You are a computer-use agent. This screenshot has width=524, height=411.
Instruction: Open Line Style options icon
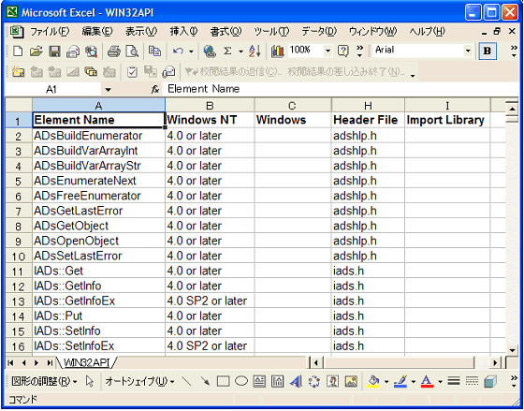tap(454, 381)
